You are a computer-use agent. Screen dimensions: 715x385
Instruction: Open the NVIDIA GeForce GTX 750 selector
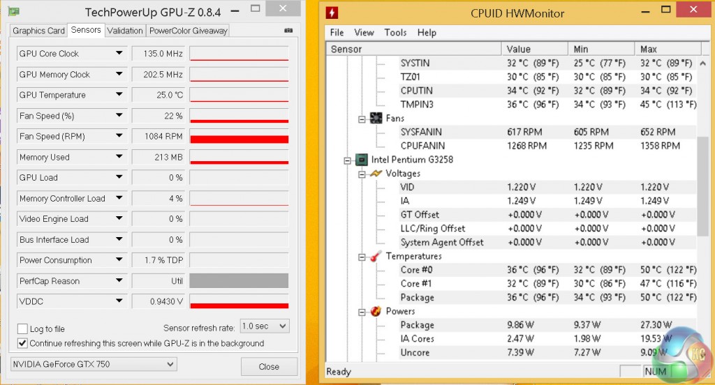point(94,364)
